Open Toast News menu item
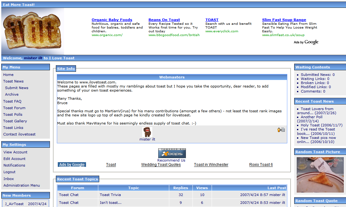The height and width of the screenshot is (207, 346). (13, 81)
